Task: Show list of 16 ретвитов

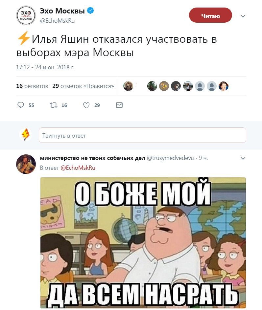Action: point(32,86)
